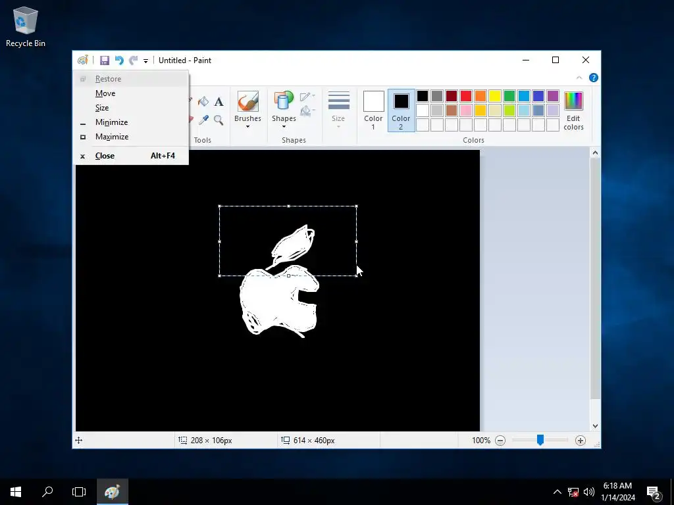Open the Size line thickness dropdown

338,110
